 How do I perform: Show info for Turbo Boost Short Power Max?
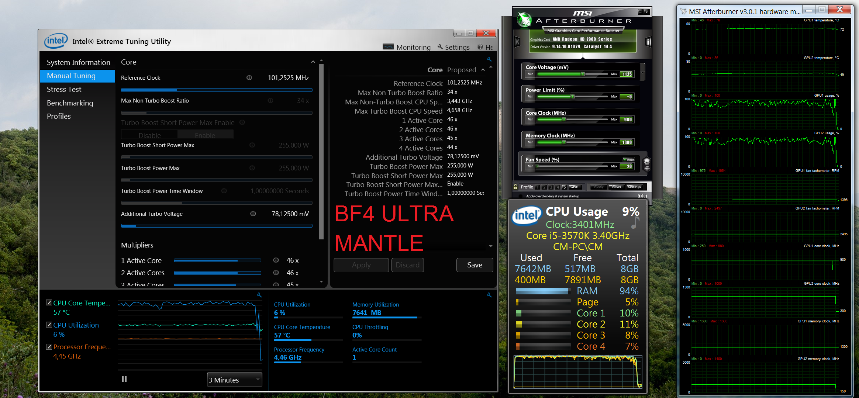252,145
